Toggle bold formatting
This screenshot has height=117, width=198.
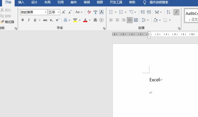tap(23, 20)
